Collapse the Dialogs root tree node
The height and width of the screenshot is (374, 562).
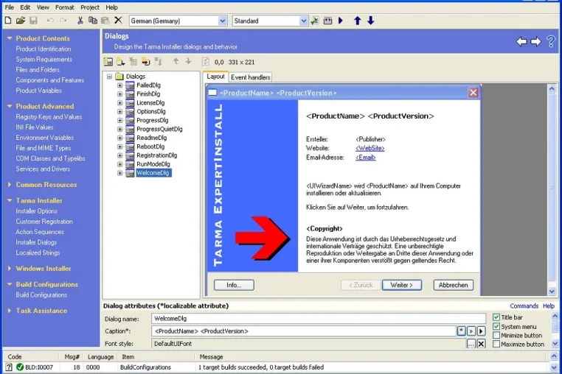[110, 77]
